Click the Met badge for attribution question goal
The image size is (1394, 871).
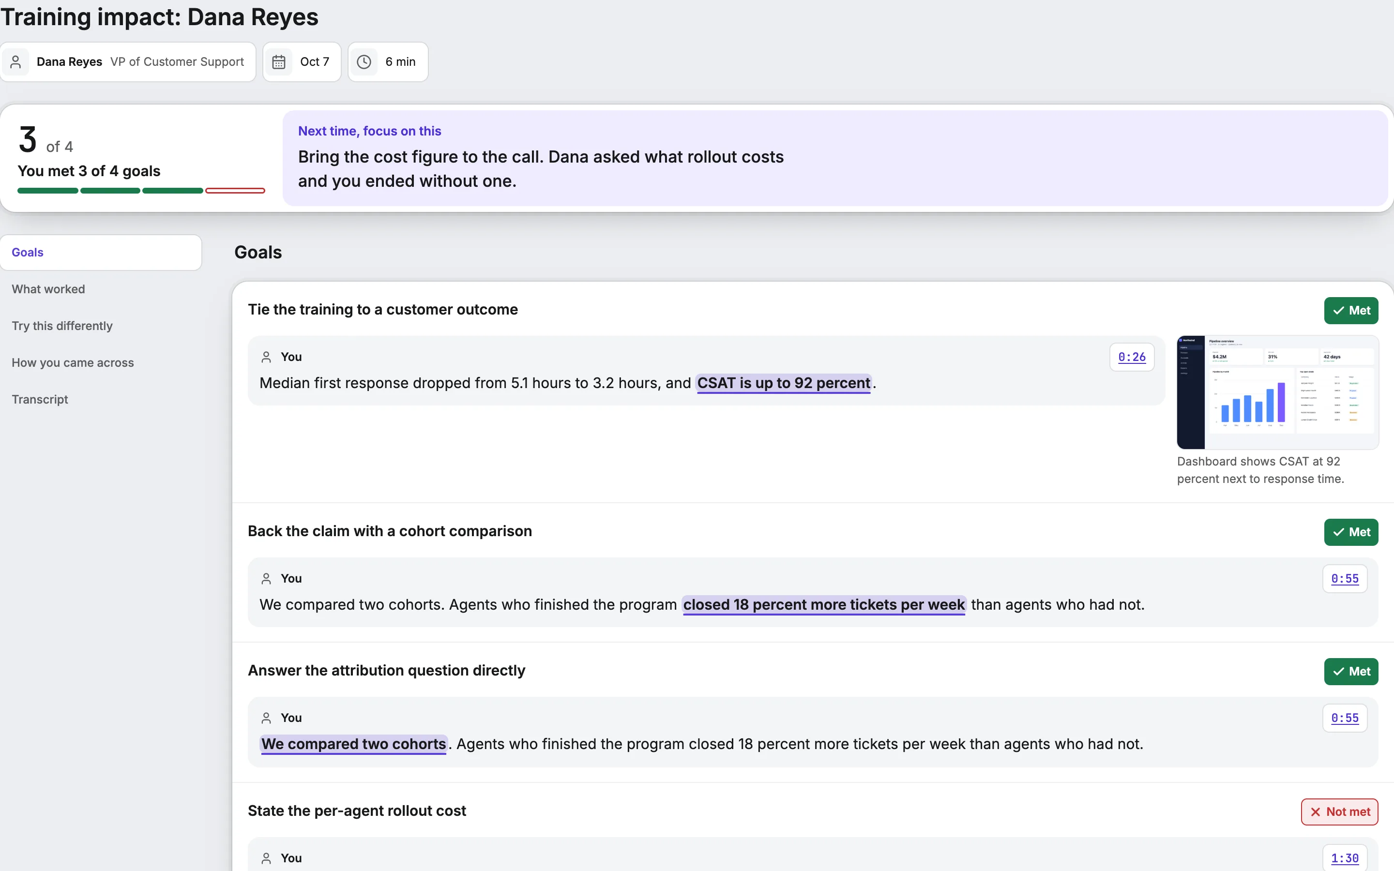tap(1351, 672)
